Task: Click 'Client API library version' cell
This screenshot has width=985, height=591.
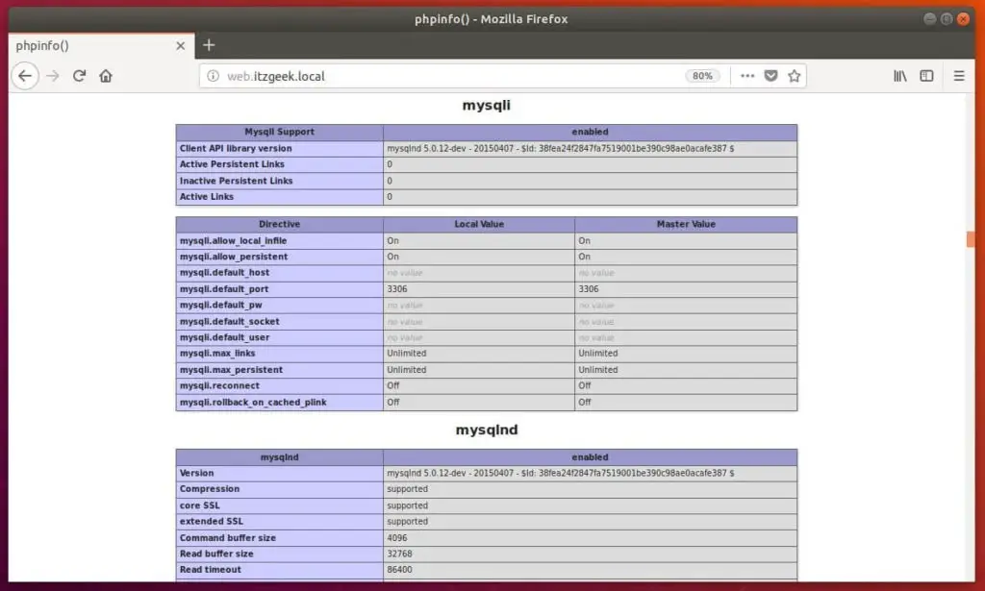Action: (x=280, y=149)
